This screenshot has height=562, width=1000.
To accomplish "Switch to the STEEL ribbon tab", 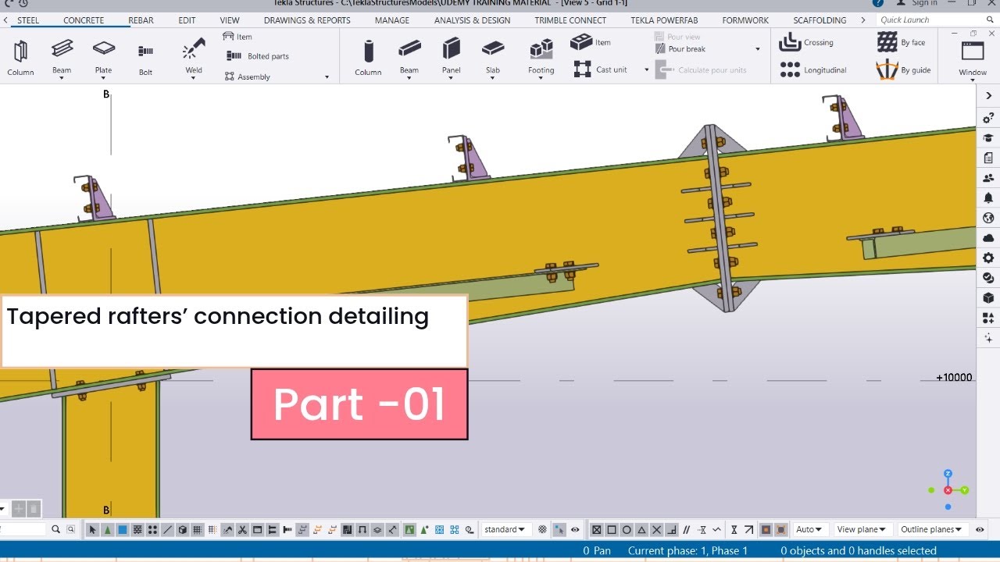I will pos(28,20).
